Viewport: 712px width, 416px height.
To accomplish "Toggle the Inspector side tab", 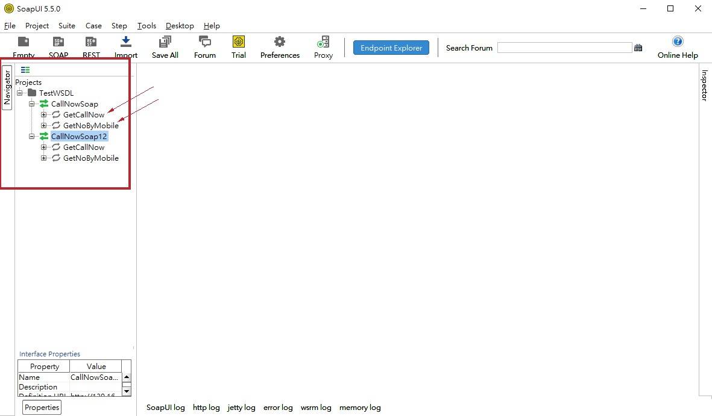I will [x=704, y=85].
